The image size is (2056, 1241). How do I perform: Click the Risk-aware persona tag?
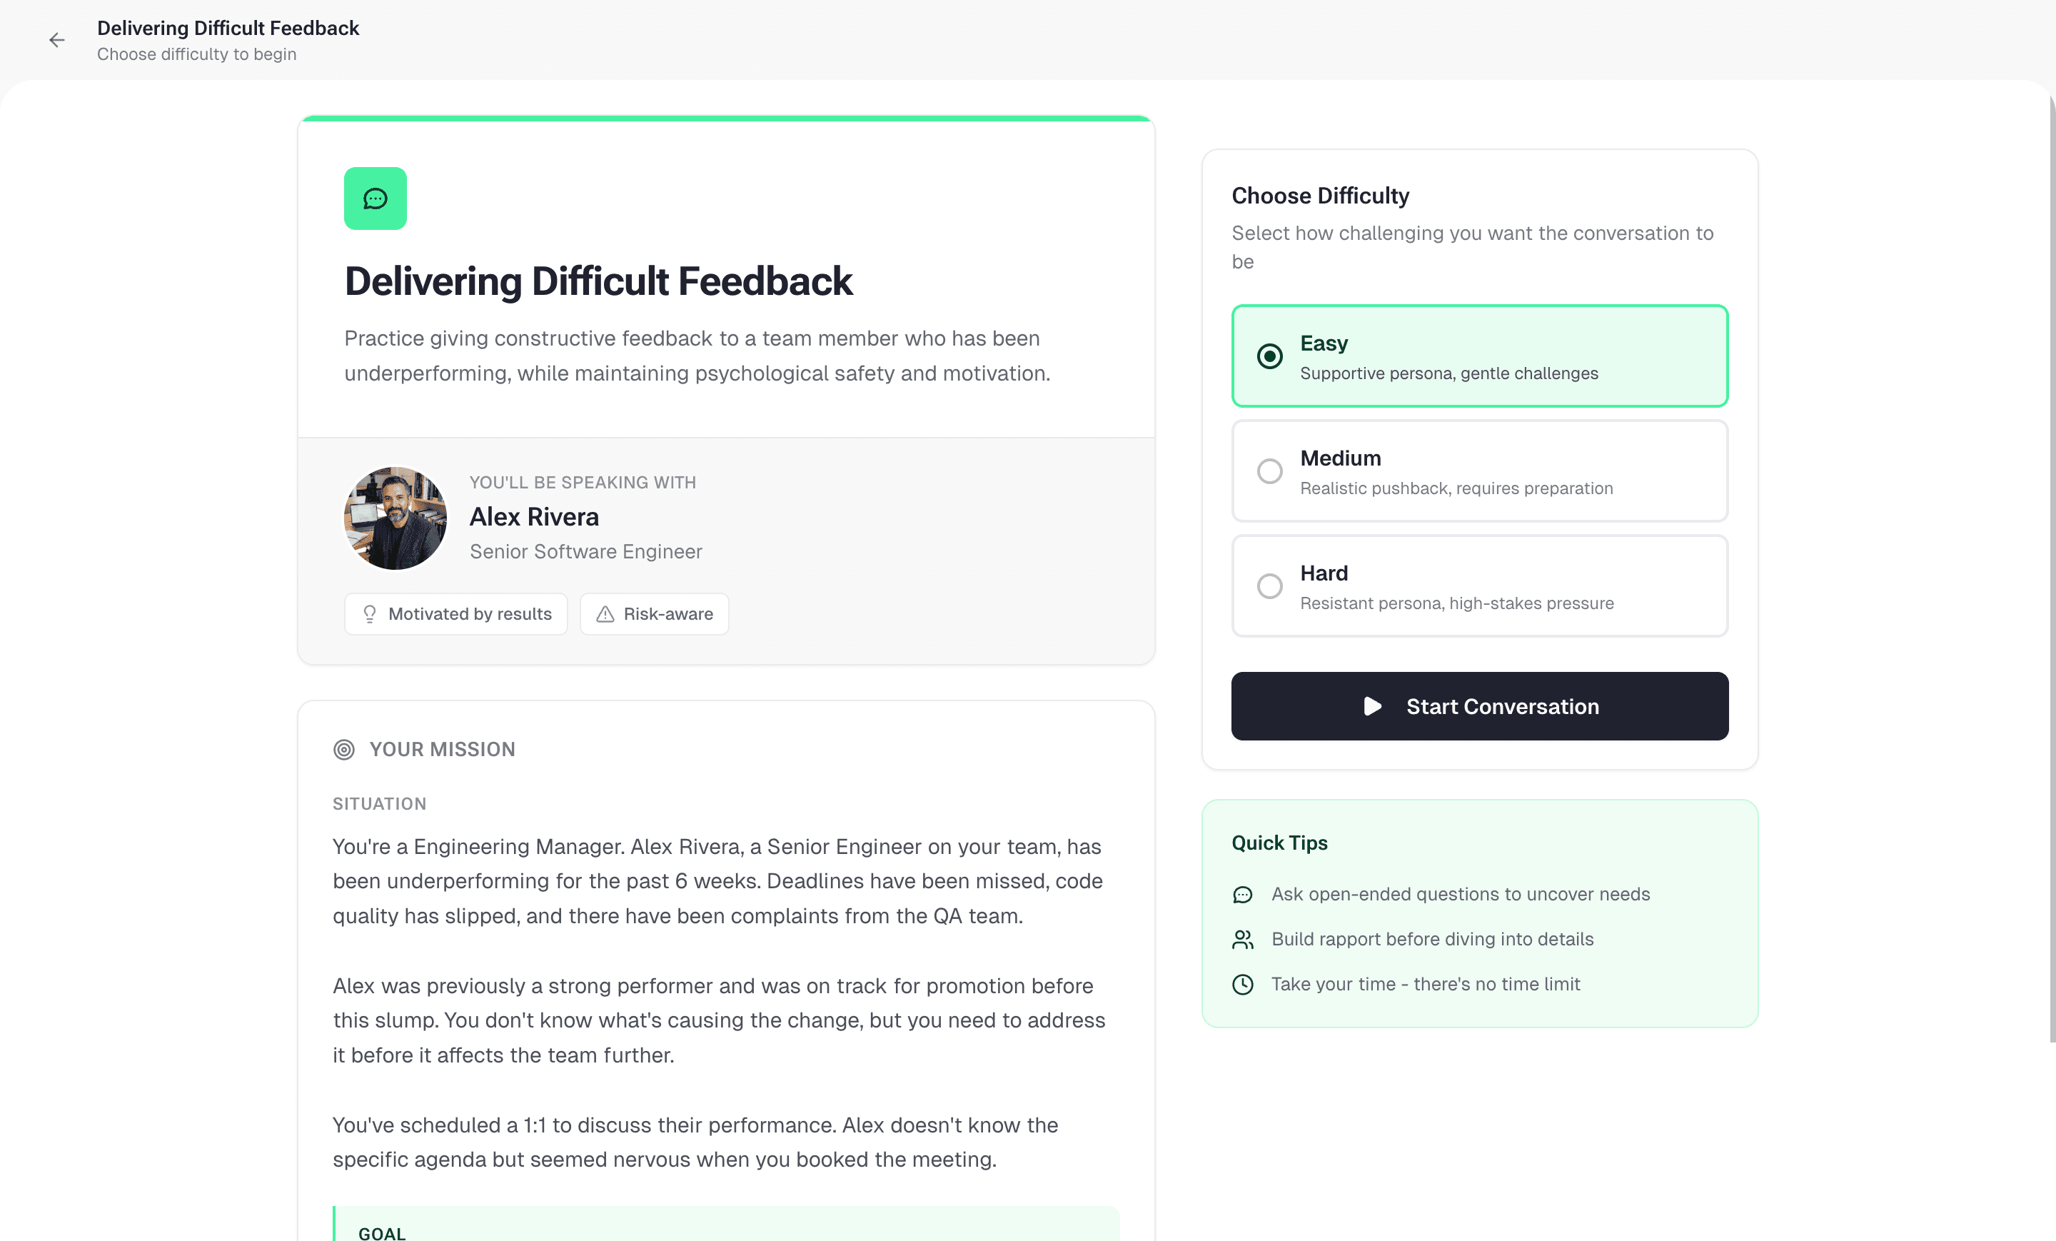(654, 614)
